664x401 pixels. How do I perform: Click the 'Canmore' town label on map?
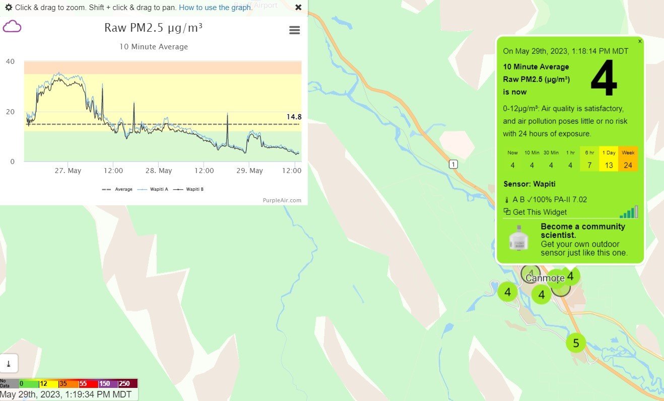545,278
